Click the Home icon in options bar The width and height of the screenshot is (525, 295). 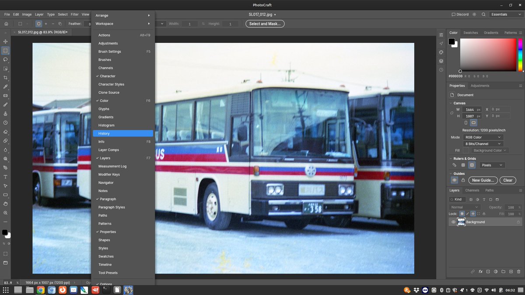click(x=6, y=24)
